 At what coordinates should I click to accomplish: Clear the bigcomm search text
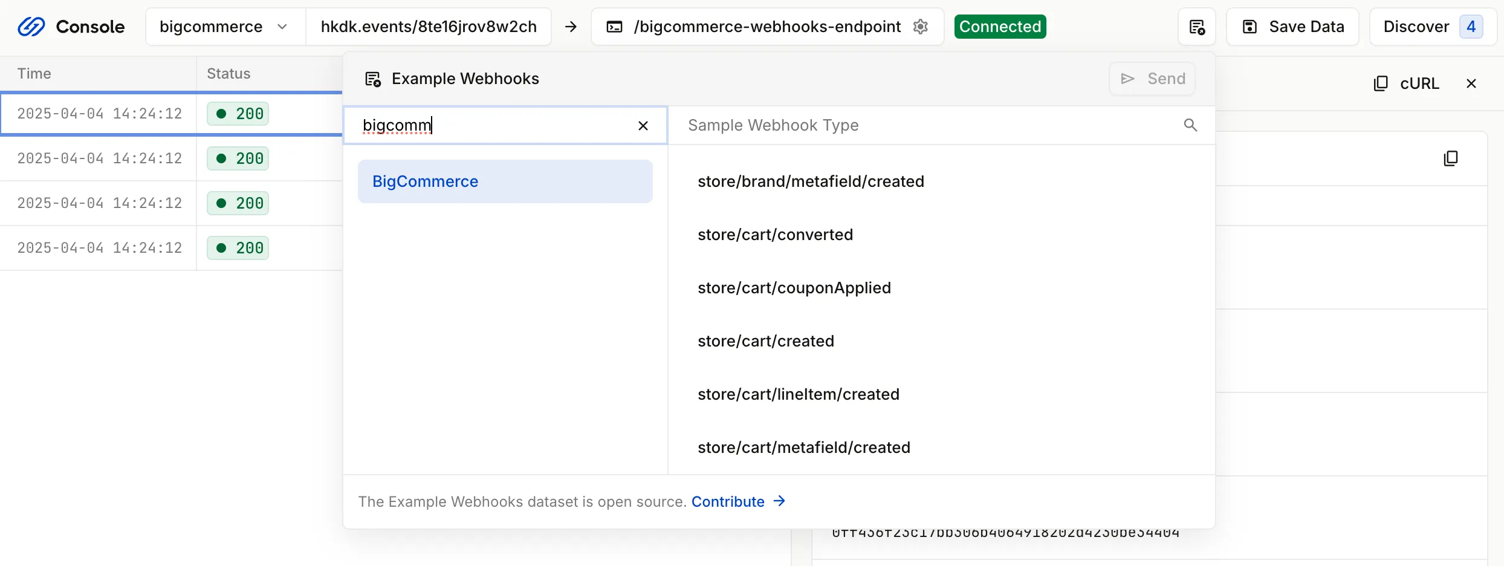(x=643, y=125)
